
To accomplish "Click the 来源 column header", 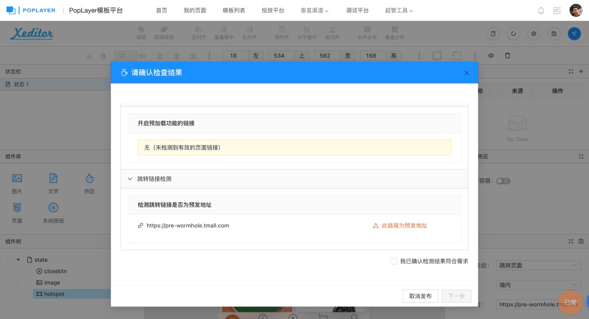I will [517, 91].
